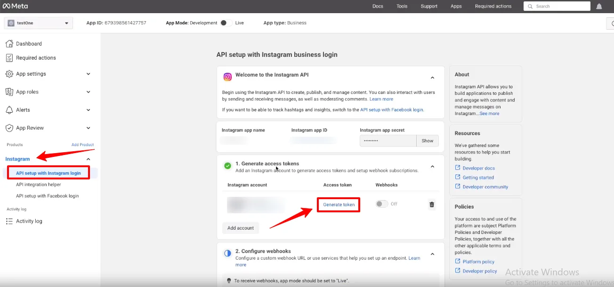Image resolution: width=614 pixels, height=287 pixels.
Task: Expand the App roles section
Action: 88,92
